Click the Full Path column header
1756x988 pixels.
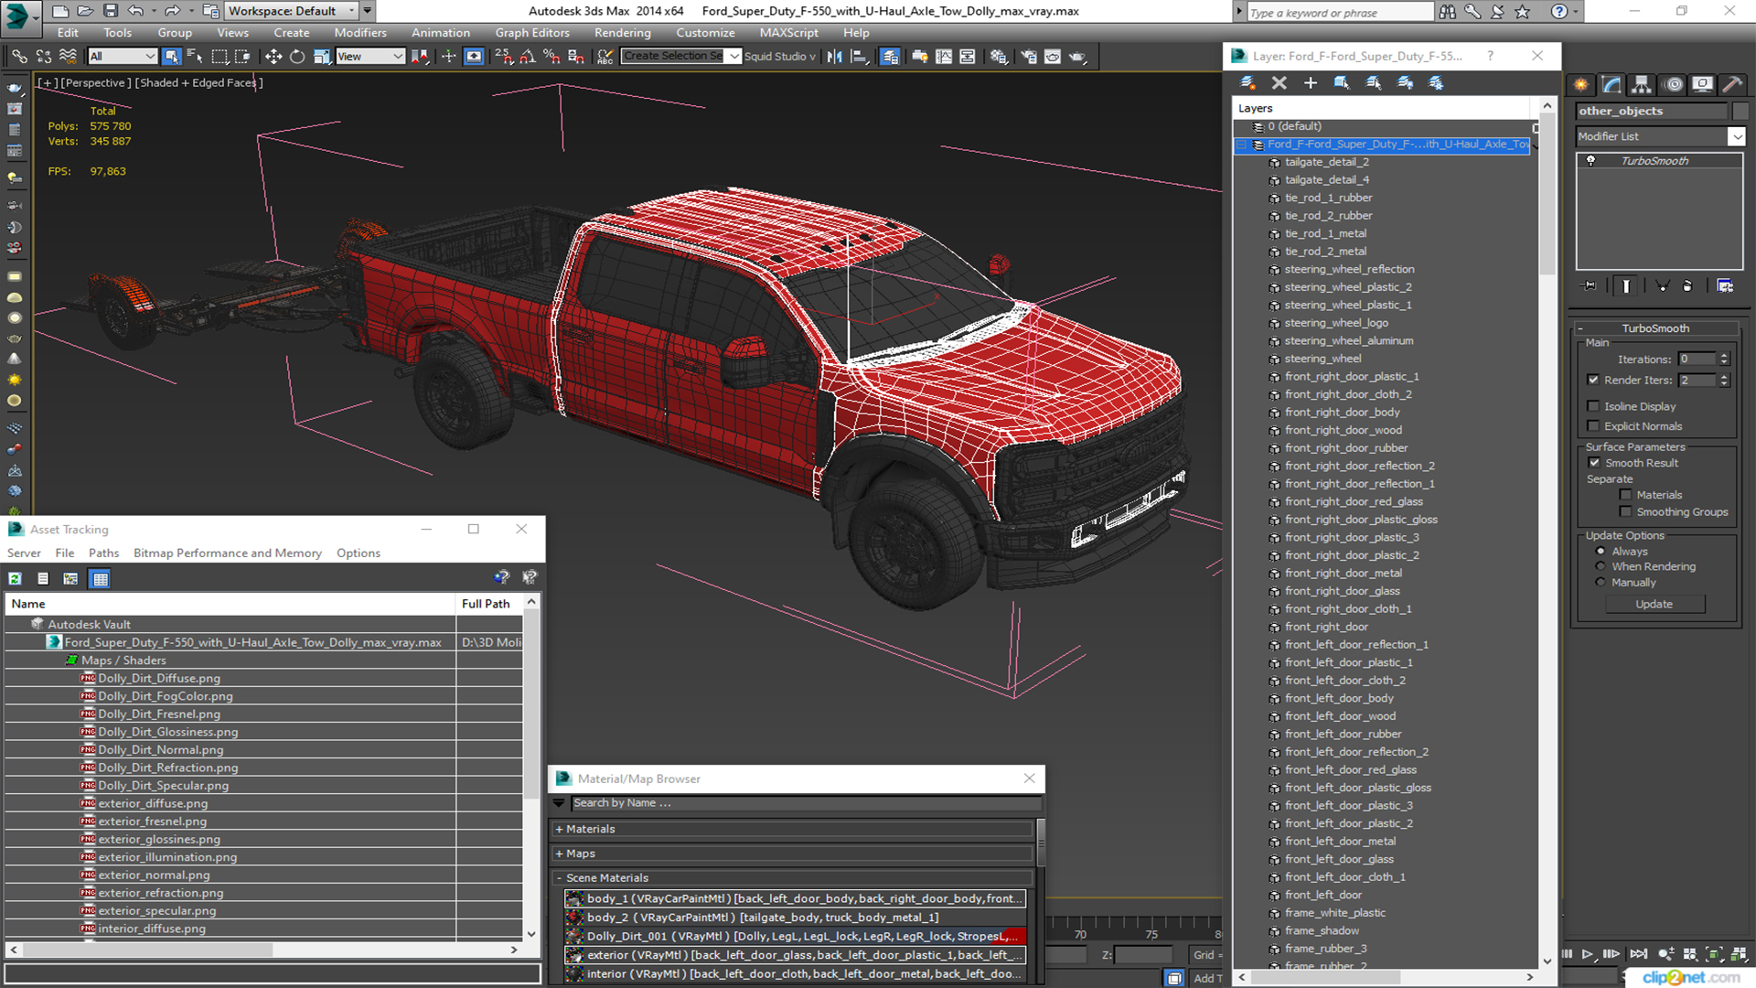point(489,604)
